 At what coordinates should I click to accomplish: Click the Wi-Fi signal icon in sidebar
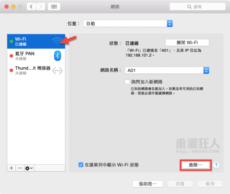click(x=57, y=41)
